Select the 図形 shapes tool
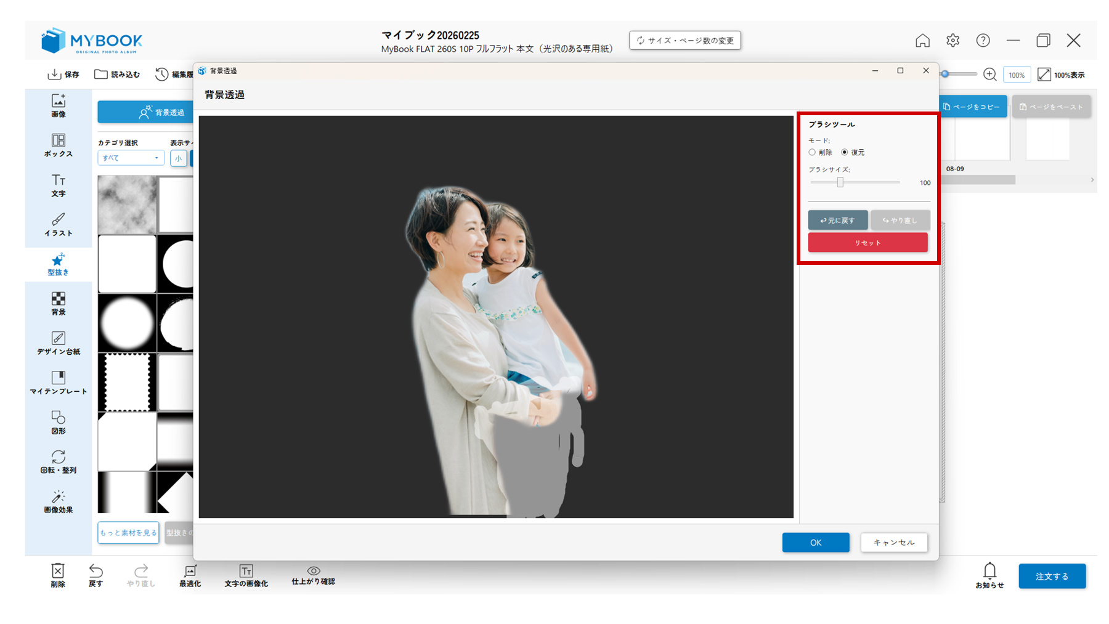This screenshot has height=624, width=1109. point(59,423)
